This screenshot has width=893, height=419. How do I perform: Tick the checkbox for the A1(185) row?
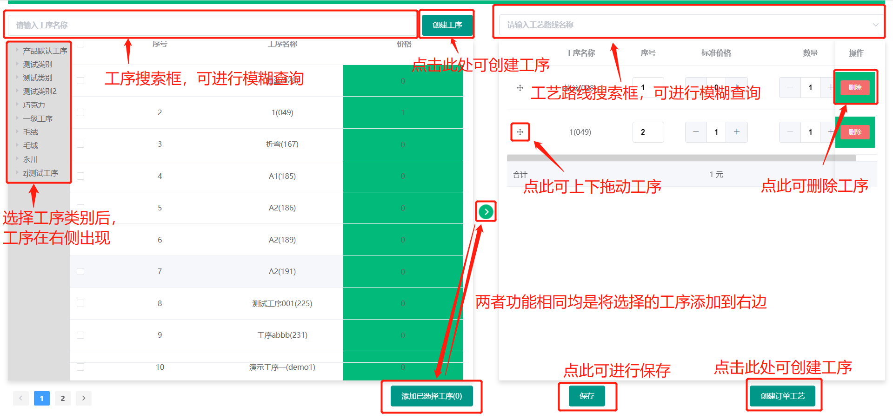[80, 176]
